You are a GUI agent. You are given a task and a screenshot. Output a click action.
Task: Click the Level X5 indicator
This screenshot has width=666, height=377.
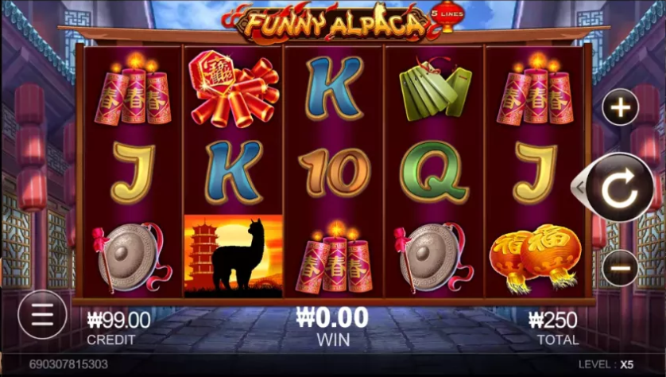point(606,364)
